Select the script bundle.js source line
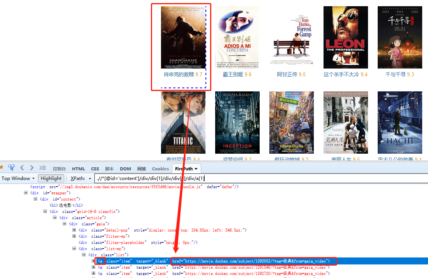The width and height of the screenshot is (428, 278). tap(135, 187)
